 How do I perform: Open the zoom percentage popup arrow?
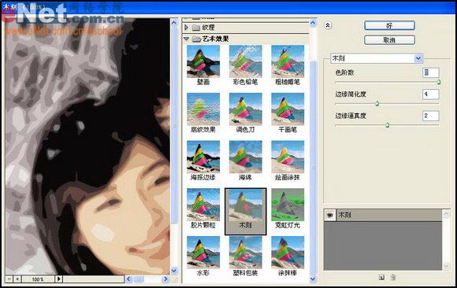58,279
